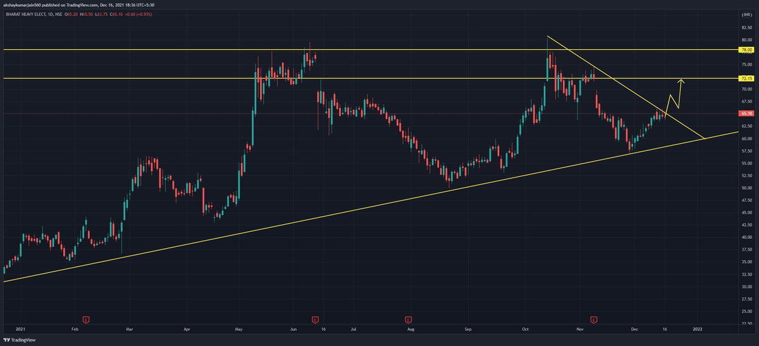Viewport: 759px width, 346px height.
Task: Click the 2022 label on time axis
Action: [x=696, y=329]
